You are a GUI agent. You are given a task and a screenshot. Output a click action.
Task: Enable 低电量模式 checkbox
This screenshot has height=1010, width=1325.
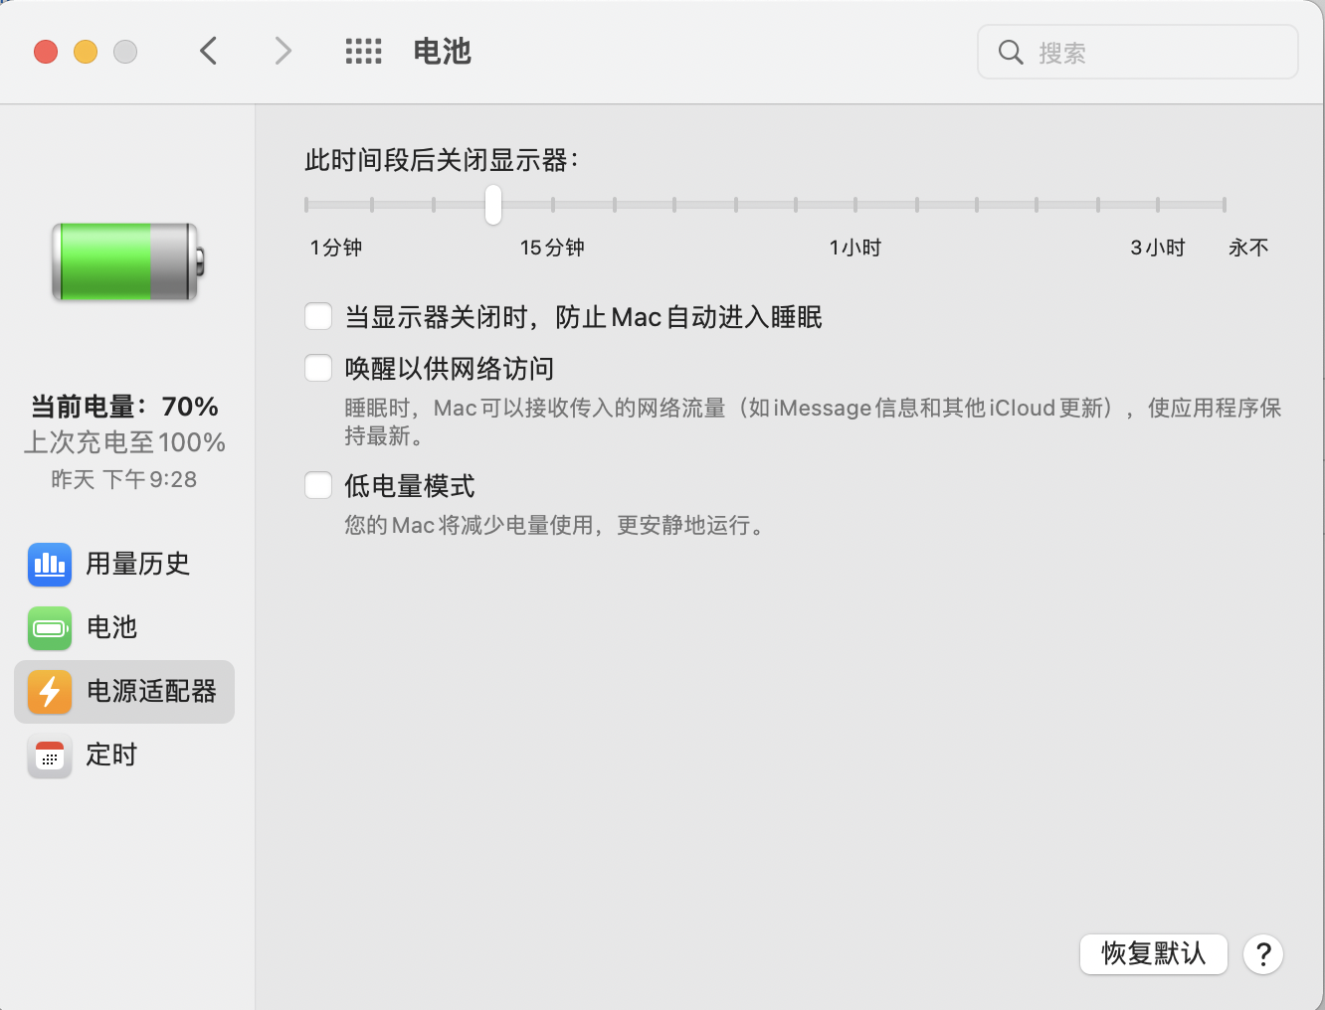click(x=318, y=486)
